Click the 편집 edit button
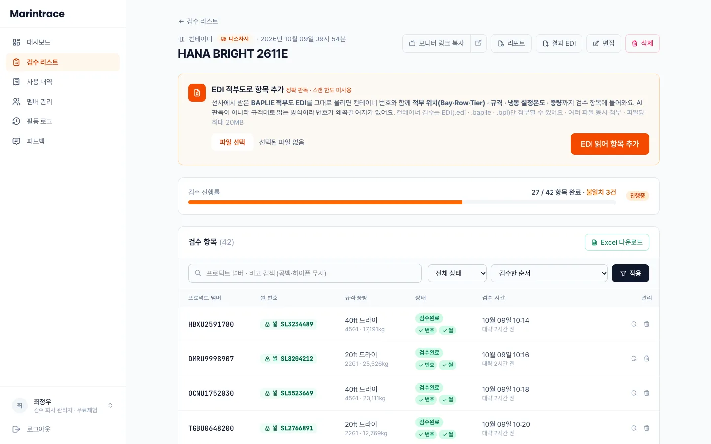Viewport: 711px width, 444px height. [x=603, y=43]
